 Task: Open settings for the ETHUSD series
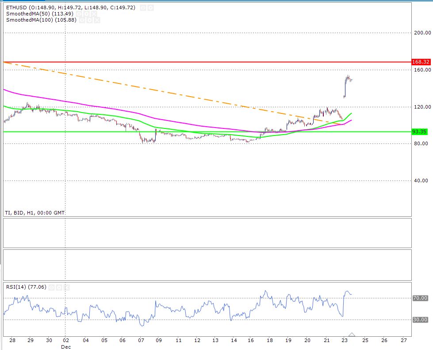click(150, 8)
